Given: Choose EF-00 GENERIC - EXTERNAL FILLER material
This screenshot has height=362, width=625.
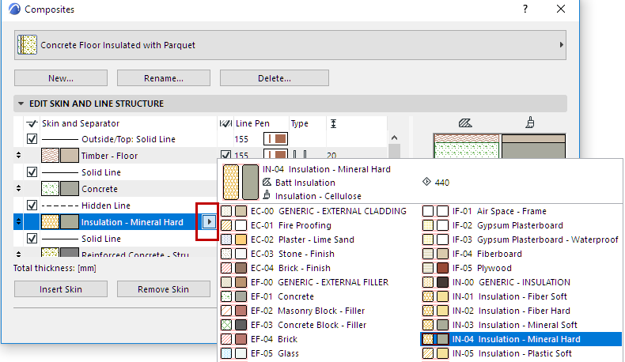Looking at the screenshot, I should click(320, 282).
